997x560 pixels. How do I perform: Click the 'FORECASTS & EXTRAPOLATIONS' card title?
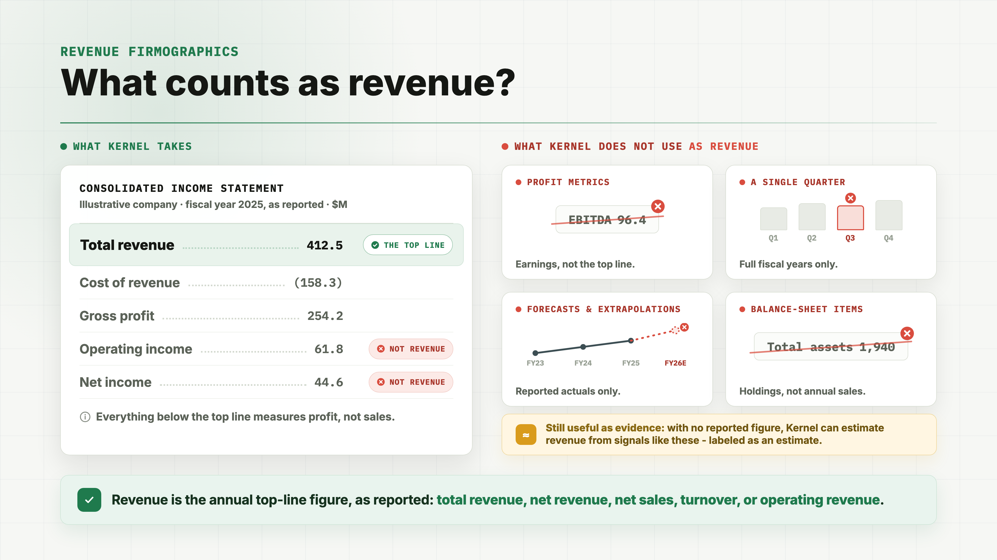(604, 310)
